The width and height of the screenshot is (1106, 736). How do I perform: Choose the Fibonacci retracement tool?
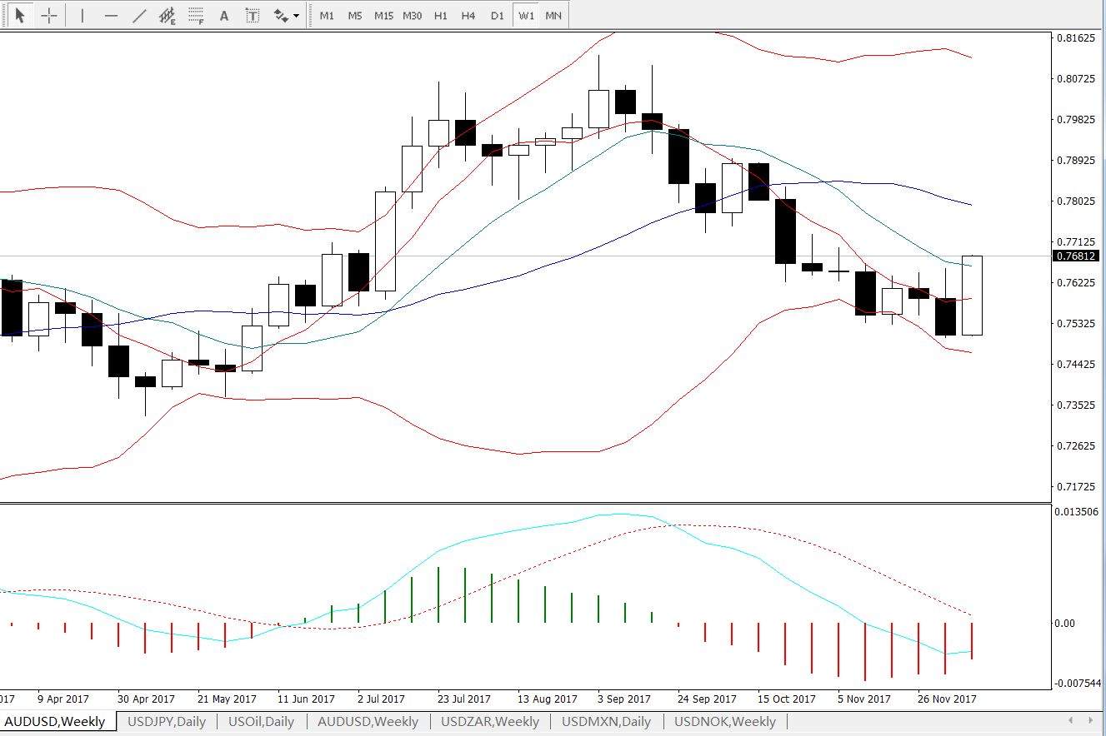(x=196, y=15)
